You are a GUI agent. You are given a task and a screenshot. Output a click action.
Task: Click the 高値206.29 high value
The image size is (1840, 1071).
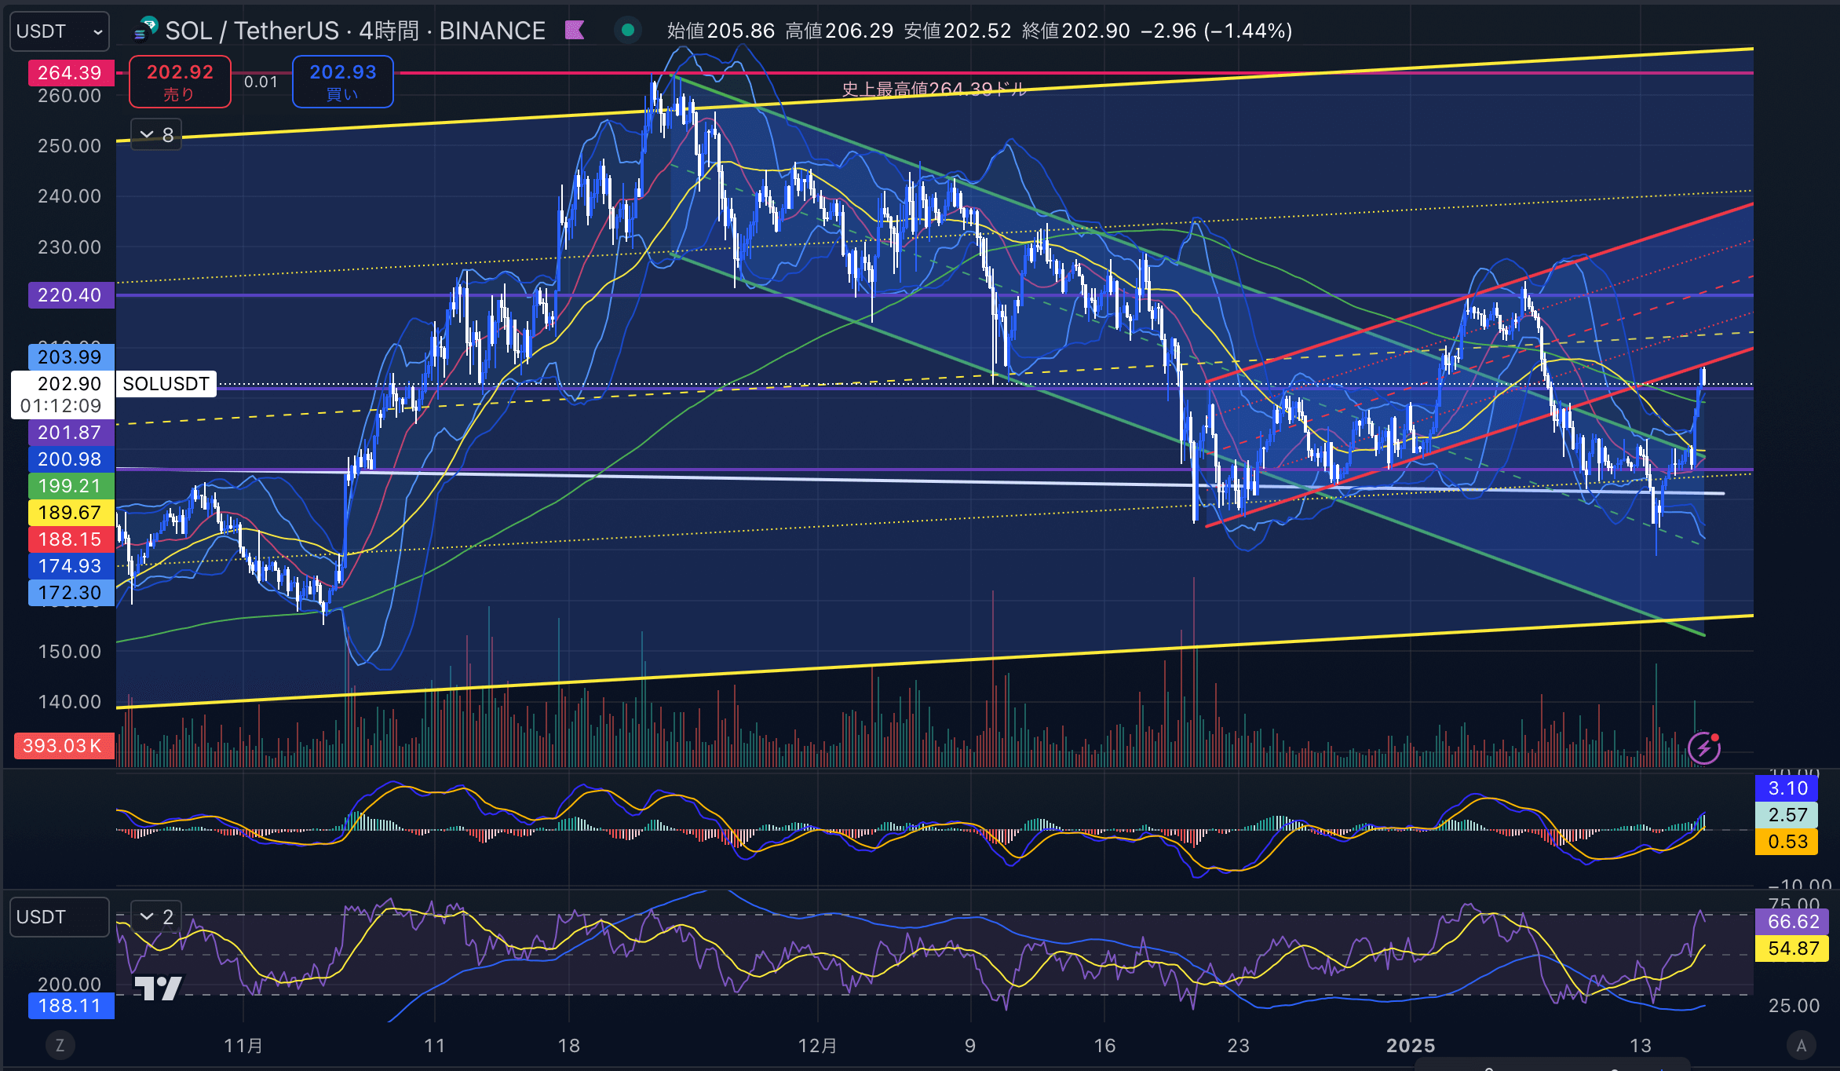click(x=839, y=31)
